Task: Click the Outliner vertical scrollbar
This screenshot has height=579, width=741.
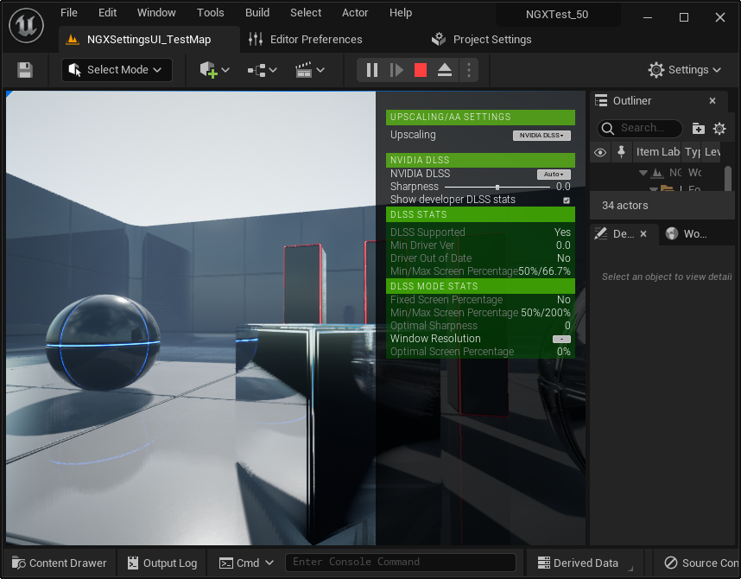Action: [728, 178]
